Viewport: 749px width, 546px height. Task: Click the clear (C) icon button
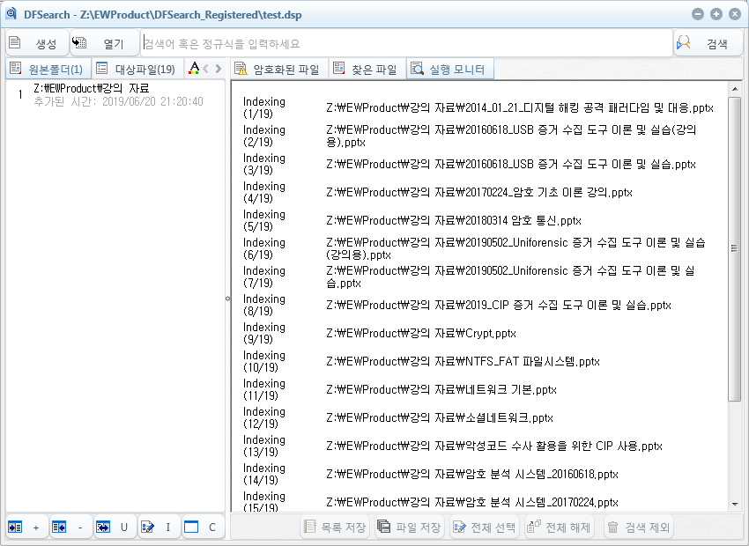(x=203, y=527)
